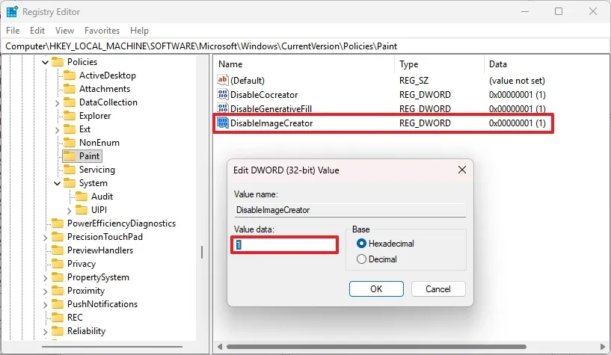Expand the UIPI key
Image resolution: width=611 pixels, height=355 pixels.
[x=70, y=211]
